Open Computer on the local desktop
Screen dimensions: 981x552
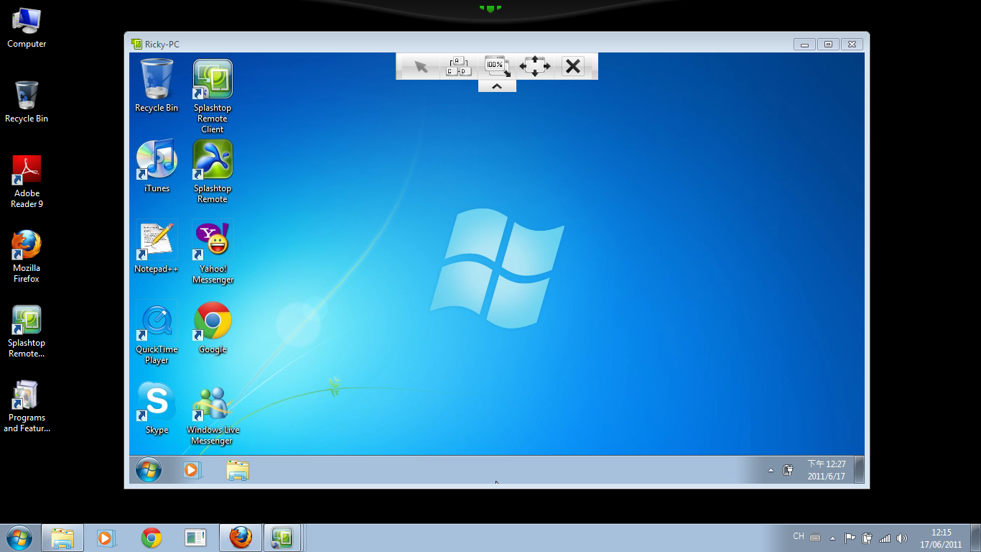27,27
